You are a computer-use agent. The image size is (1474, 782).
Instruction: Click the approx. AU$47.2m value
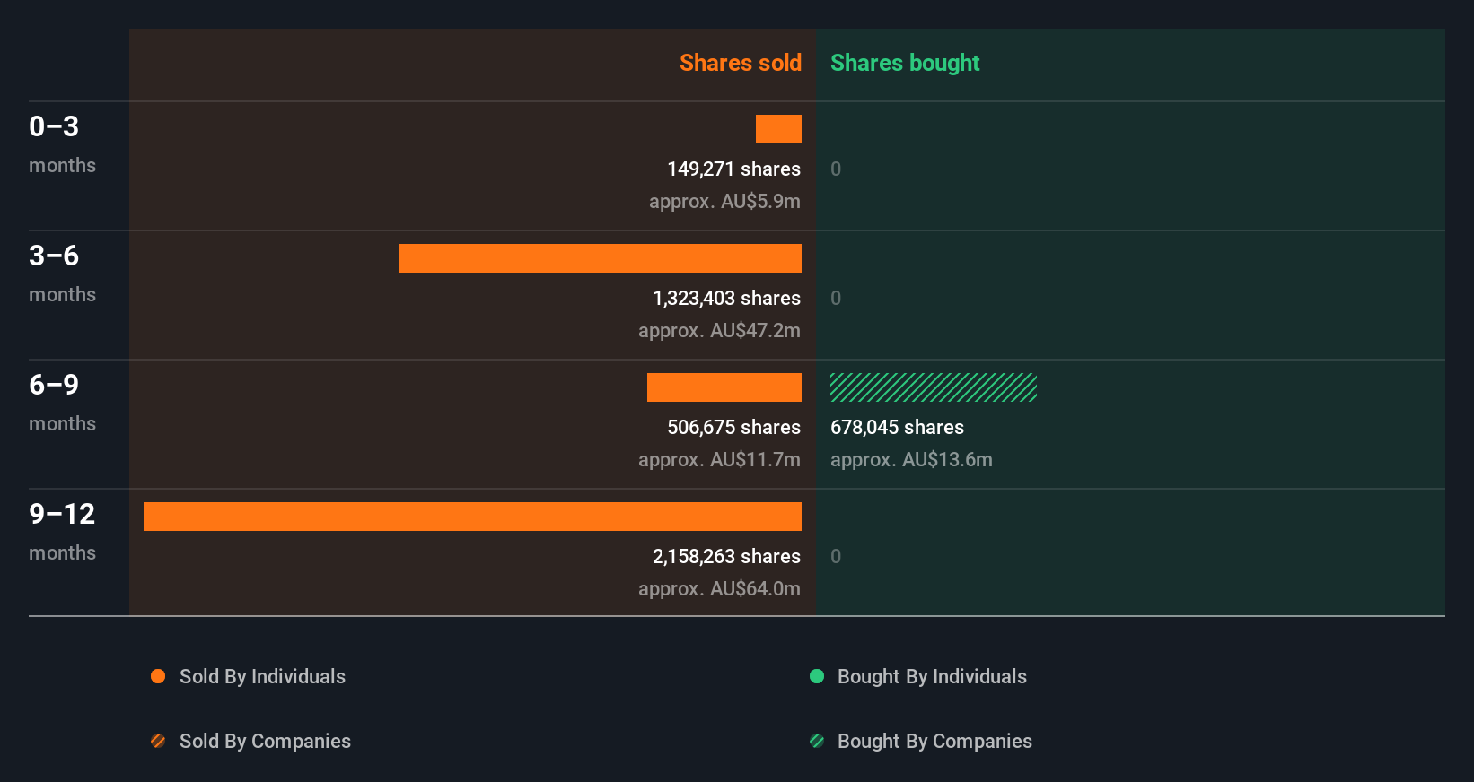719,330
